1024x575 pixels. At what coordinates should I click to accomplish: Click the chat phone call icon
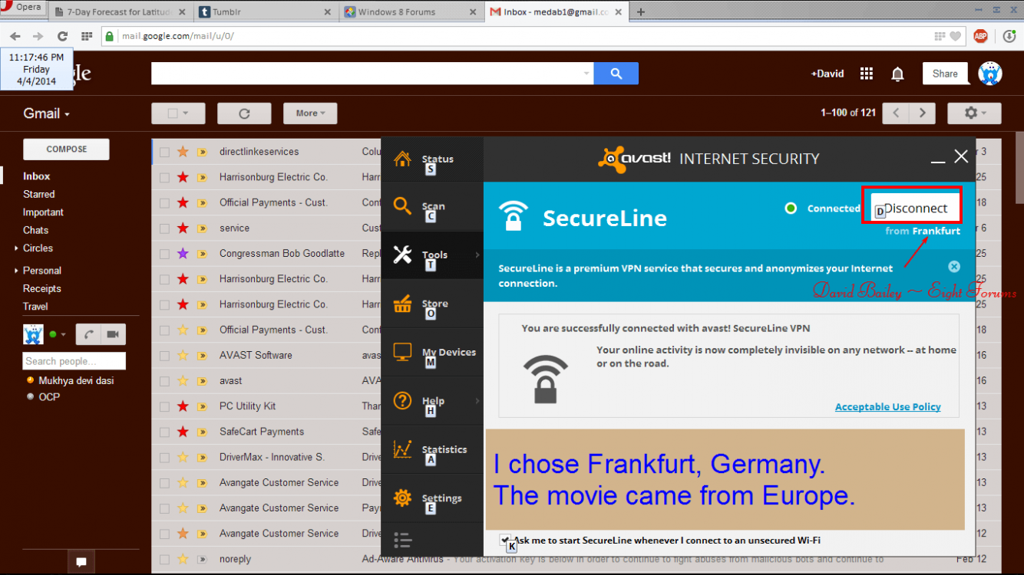pyautogui.click(x=88, y=334)
